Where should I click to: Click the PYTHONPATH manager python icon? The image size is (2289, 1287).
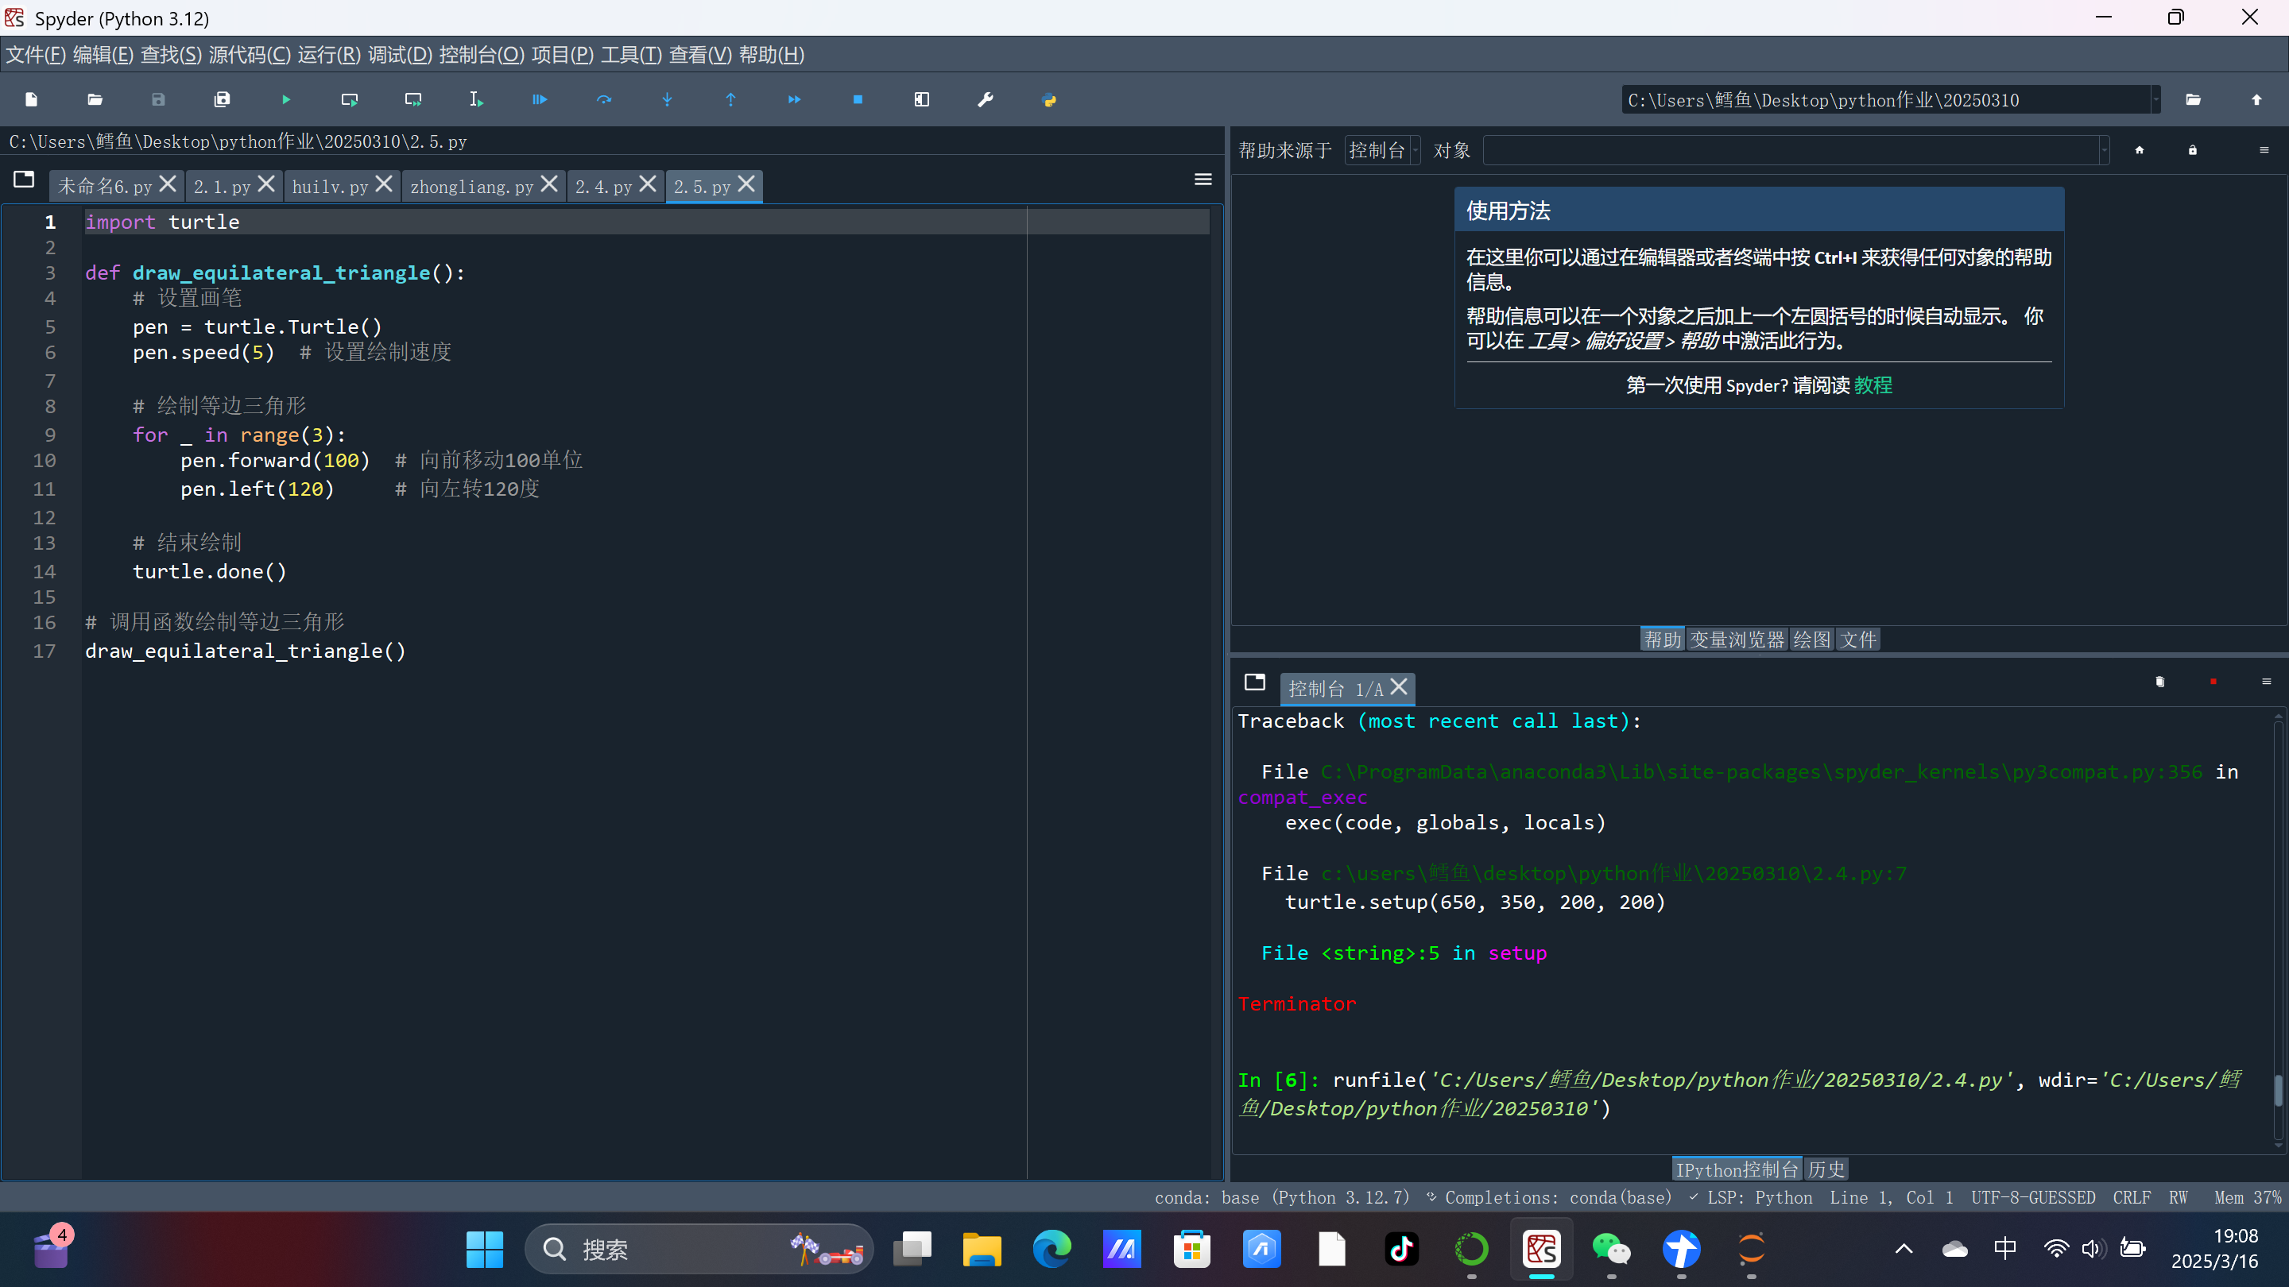(x=1049, y=99)
